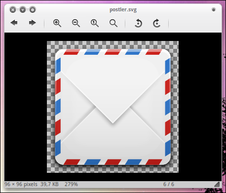Click the zoom in magnifier icon
The width and height of the screenshot is (226, 193).
click(x=57, y=23)
